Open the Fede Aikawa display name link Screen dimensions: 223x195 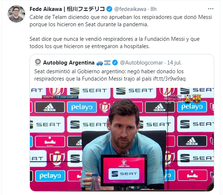pyautogui.click(x=67, y=9)
